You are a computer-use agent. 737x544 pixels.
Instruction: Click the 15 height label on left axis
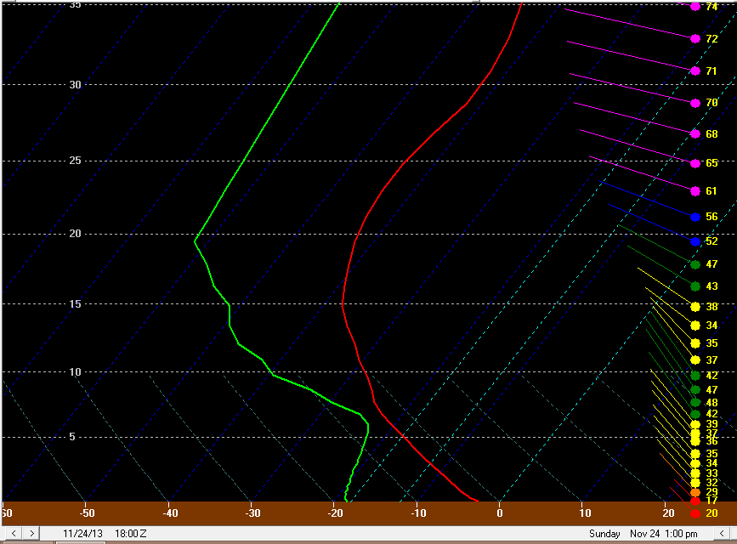(75, 304)
